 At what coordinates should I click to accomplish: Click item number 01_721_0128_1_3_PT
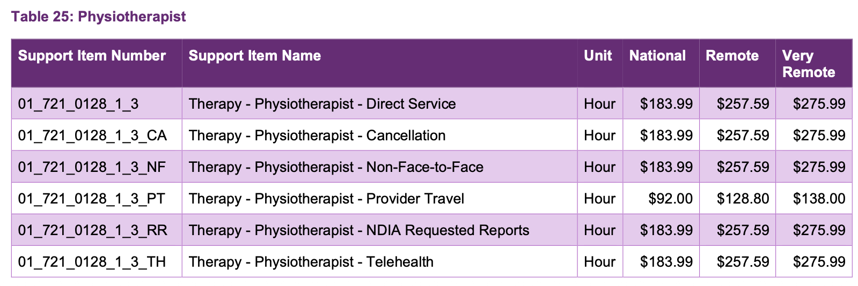tap(92, 198)
